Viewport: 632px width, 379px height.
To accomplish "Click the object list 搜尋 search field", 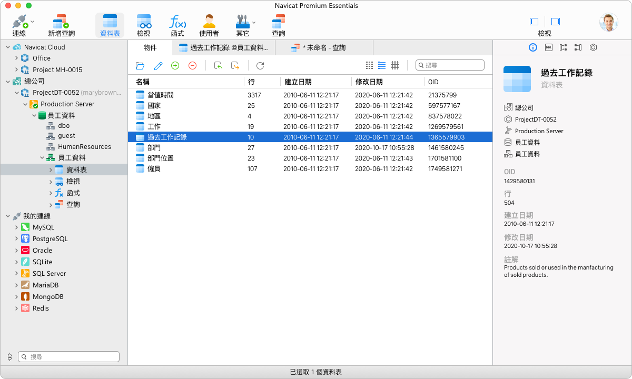I will coord(450,65).
